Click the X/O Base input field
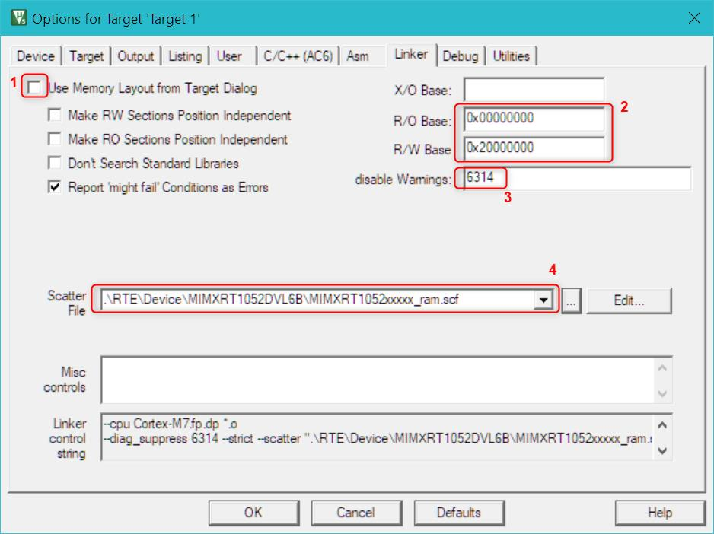 (534, 89)
